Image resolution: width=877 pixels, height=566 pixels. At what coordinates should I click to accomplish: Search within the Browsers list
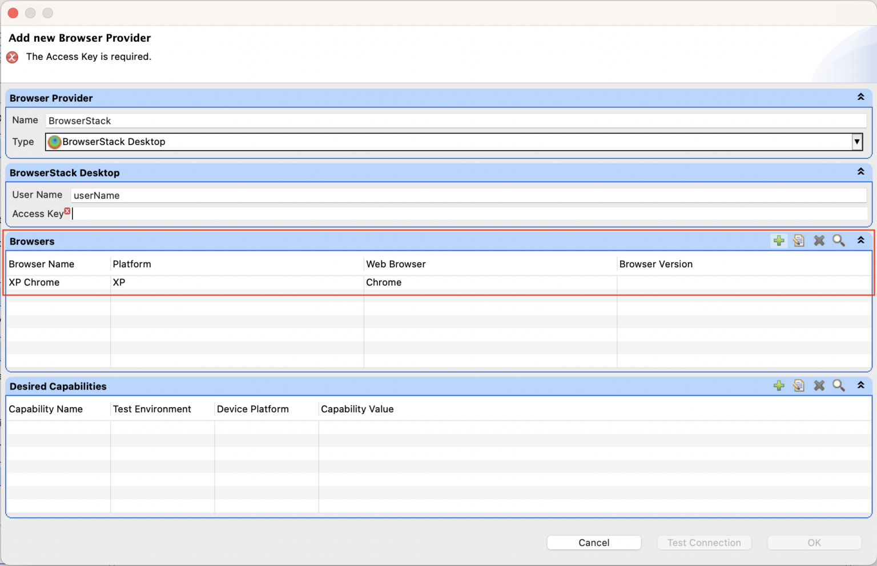coord(839,240)
